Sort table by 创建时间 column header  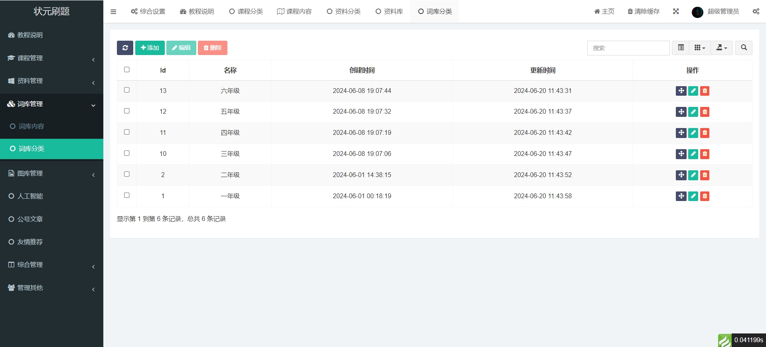pyautogui.click(x=362, y=70)
